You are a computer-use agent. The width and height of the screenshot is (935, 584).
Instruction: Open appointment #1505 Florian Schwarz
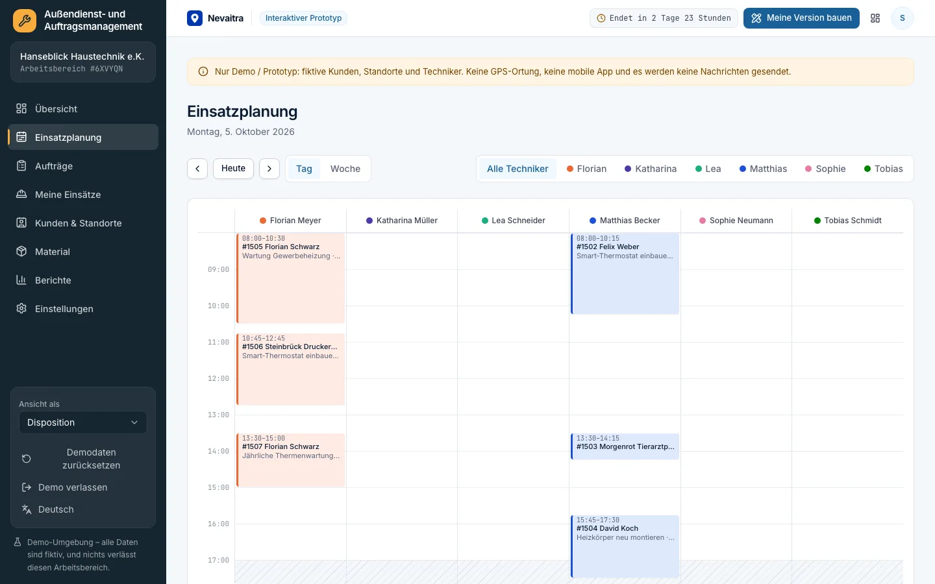point(290,278)
